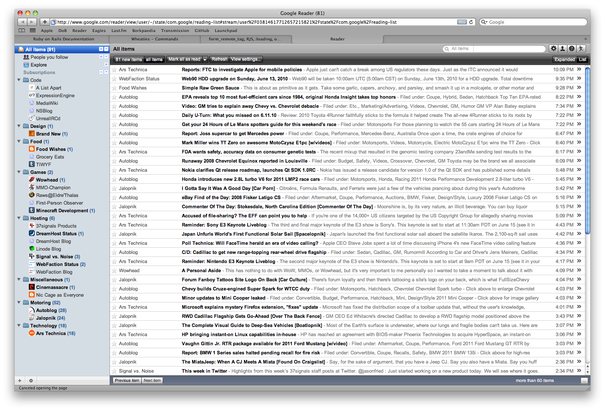605x411 pixels.
Task: Collapse the Hosting folder triangle
Action: click(19, 218)
